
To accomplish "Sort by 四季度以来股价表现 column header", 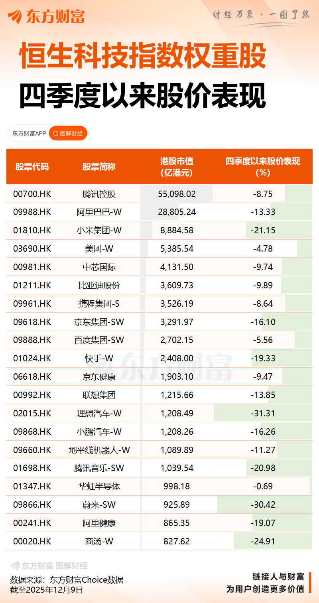I will pos(263,167).
